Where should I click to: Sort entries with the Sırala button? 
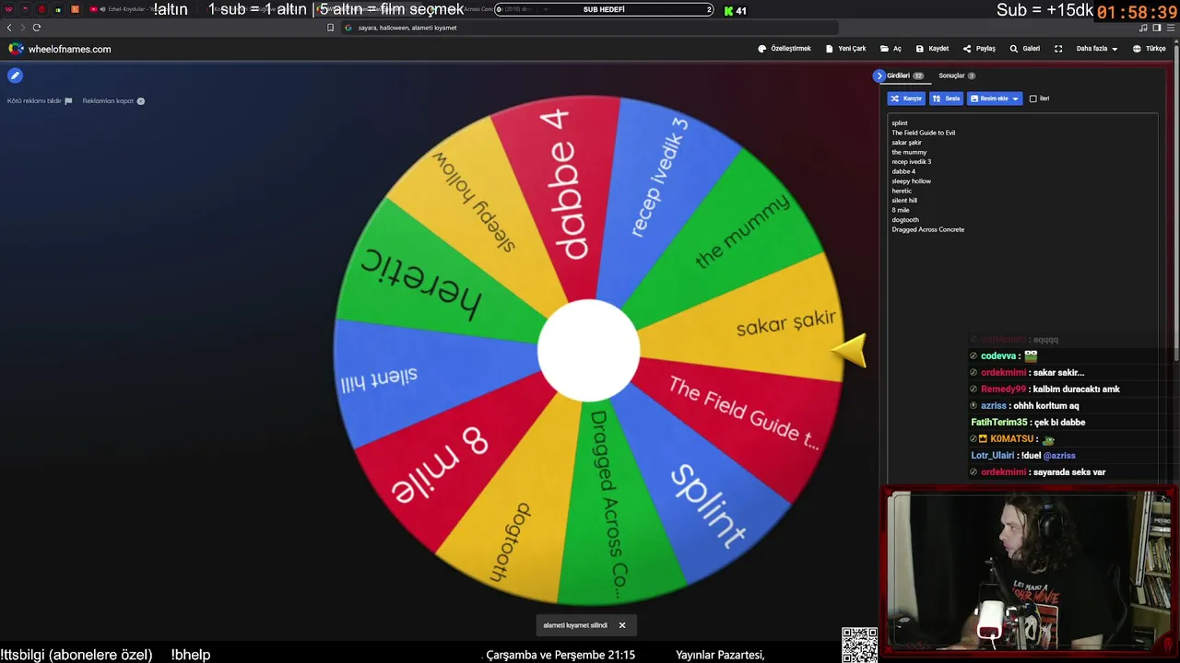(946, 99)
